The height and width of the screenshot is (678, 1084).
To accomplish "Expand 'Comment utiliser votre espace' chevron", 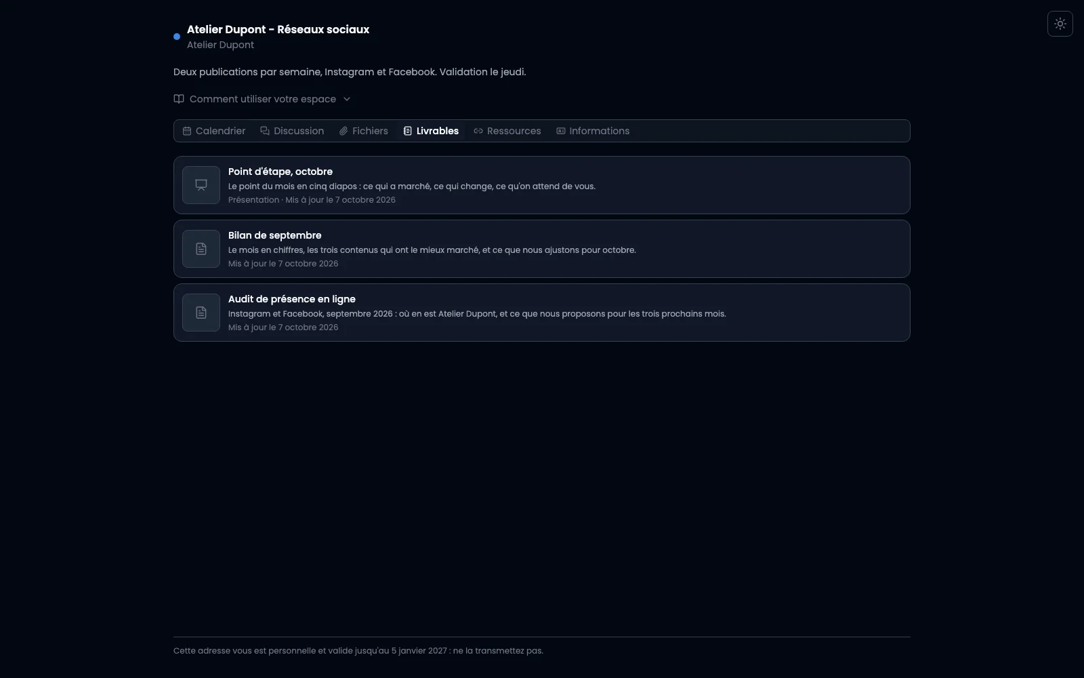I will [347, 99].
